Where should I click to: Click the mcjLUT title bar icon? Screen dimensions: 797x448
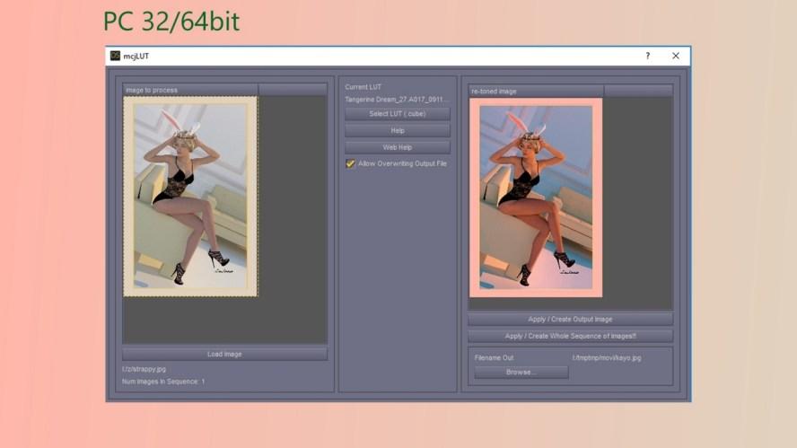(x=116, y=56)
